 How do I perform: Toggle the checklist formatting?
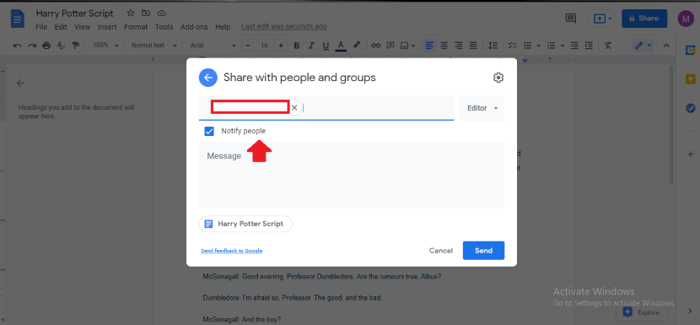tap(513, 46)
